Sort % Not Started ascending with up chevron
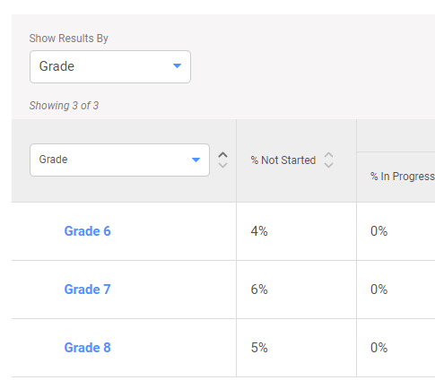Image resolution: width=435 pixels, height=389 pixels. (328, 155)
